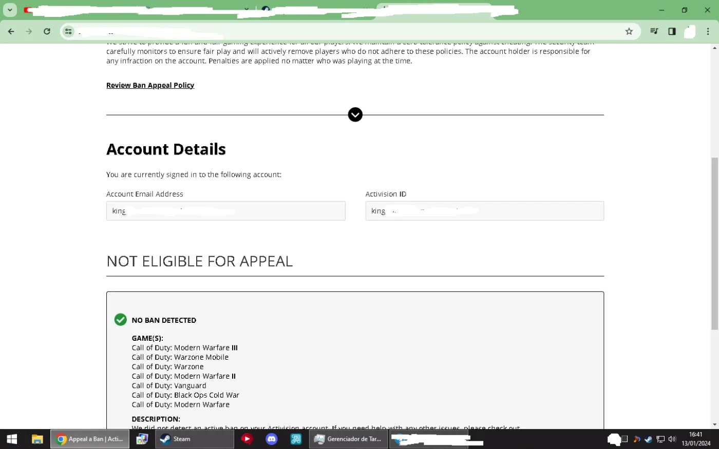Screen dimensions: 719x449
Task: Select 'Call of Duty: Warzone Mobile' line
Action: [180, 357]
